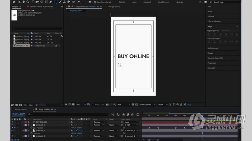252x141 pixels.
Task: Click the Reset Exposure icon in viewer bar
Action: 185,105
